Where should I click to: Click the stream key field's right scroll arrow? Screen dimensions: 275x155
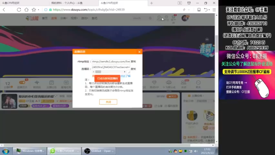[x=125, y=72]
